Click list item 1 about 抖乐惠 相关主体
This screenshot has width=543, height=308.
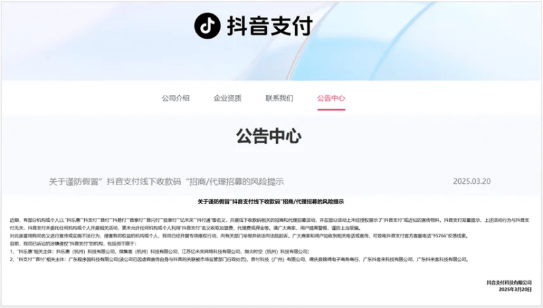160,252
